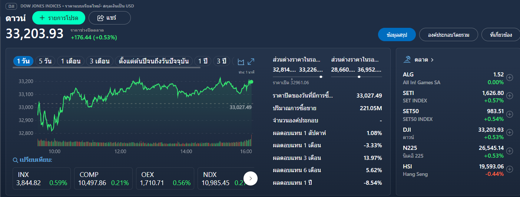
Task: Switch to ที่เกี่ยวข้อง tab
Action: (x=501, y=35)
